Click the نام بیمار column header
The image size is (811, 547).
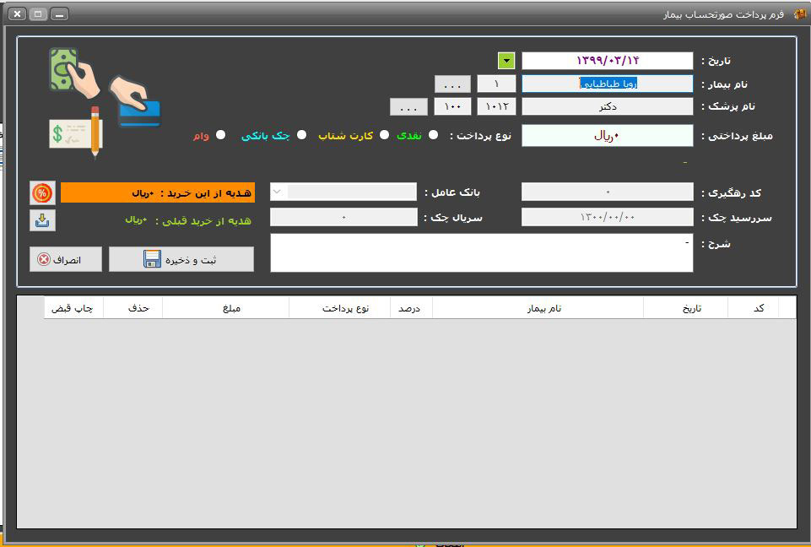point(538,308)
